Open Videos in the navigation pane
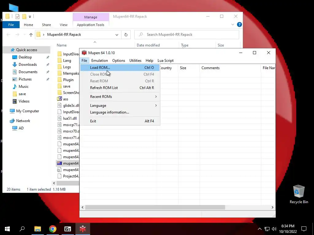 click(24, 101)
